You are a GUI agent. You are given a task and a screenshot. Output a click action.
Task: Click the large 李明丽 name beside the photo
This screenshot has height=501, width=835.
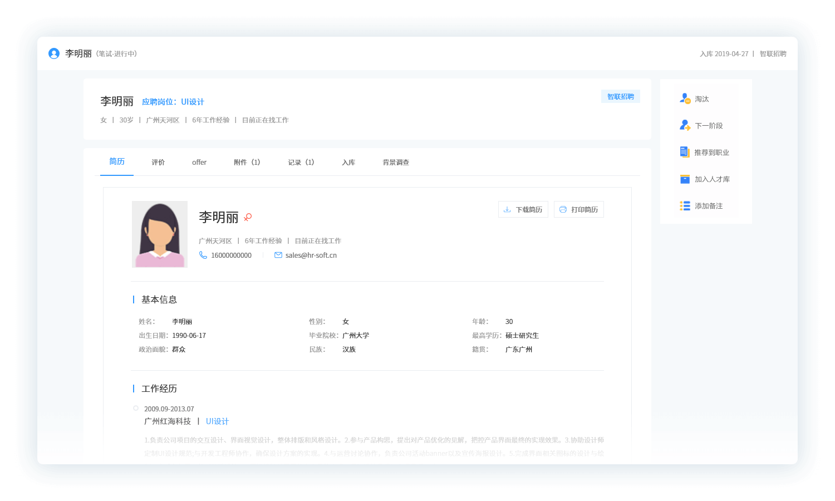coord(219,217)
